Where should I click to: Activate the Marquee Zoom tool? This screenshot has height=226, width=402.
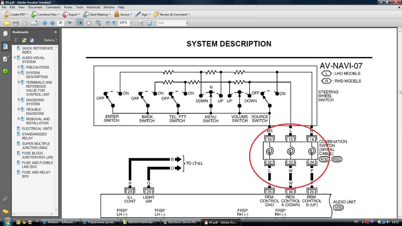click(x=98, y=23)
